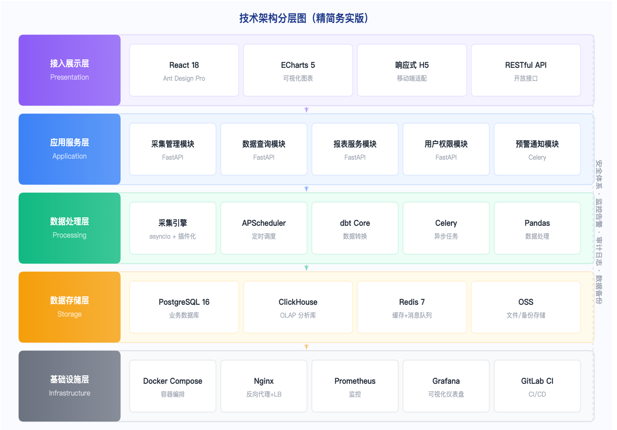This screenshot has height=430, width=617.
Task: Select the 基础设施层 Infrastructure layer block
Action: point(70,386)
